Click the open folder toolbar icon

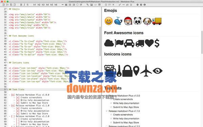click(7, 5)
